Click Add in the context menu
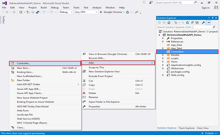Image resolution: width=220 pixels, height=135 pixels. click(x=118, y=63)
